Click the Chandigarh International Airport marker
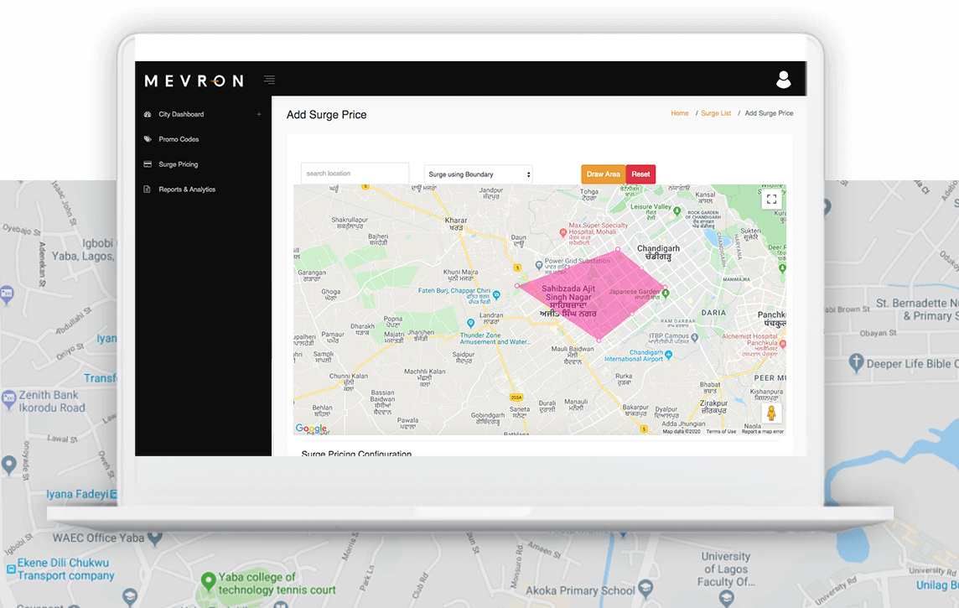This screenshot has height=608, width=959. tap(668, 355)
